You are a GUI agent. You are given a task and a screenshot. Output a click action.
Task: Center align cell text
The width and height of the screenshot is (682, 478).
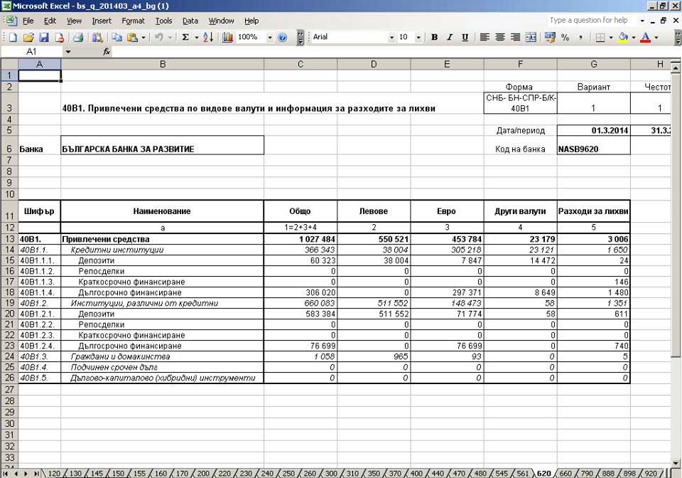pyautogui.click(x=499, y=38)
